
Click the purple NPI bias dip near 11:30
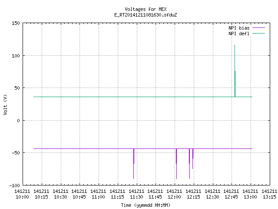[134, 164]
